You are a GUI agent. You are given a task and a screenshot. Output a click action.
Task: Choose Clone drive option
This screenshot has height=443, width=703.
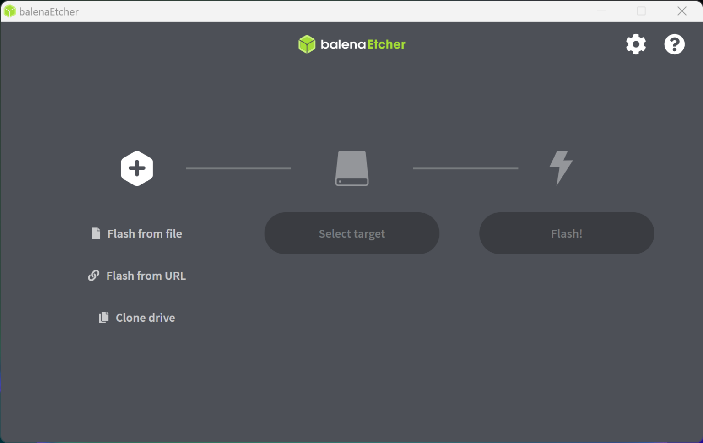tap(145, 318)
